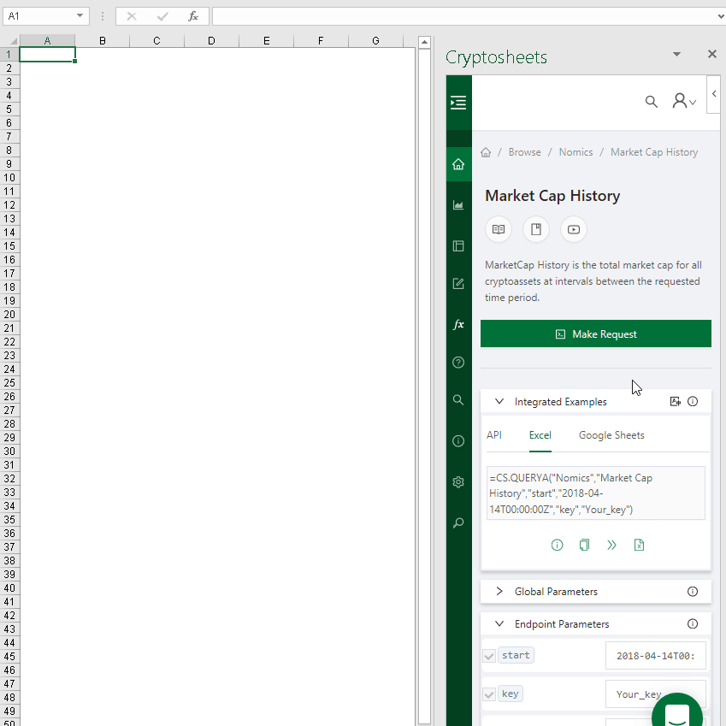Uncheck the start parameter checkbox
Viewport: 726px width, 726px height.
pos(488,654)
